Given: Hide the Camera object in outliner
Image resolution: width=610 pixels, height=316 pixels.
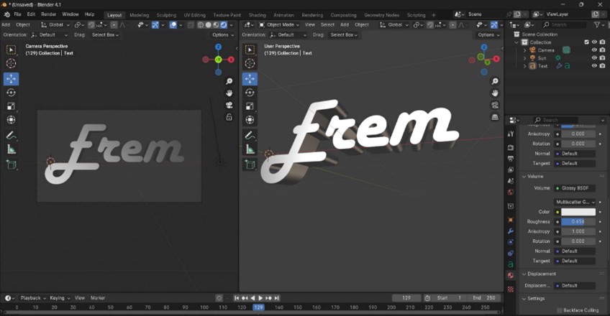Looking at the screenshot, I should (594, 50).
